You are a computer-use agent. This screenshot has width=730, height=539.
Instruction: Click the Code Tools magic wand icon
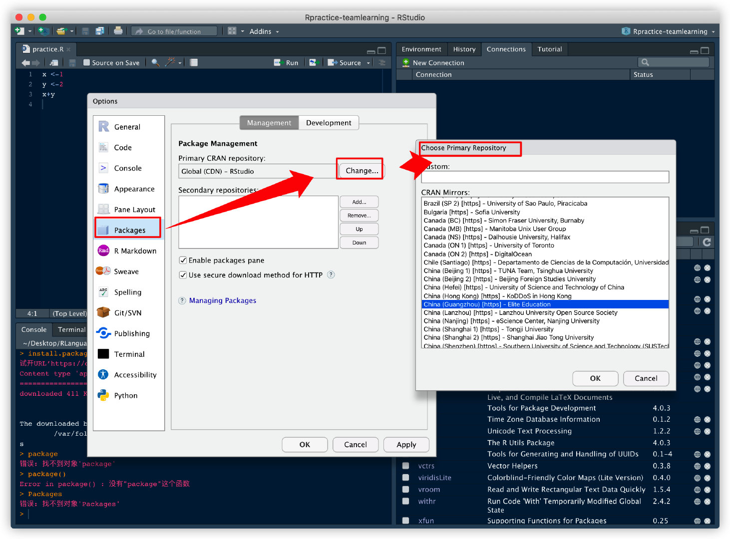pos(171,62)
